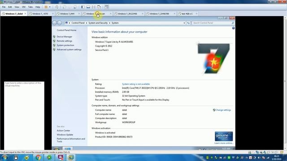Open Action Center link
Image resolution: width=287 pixels, height=161 pixels.
(63, 131)
